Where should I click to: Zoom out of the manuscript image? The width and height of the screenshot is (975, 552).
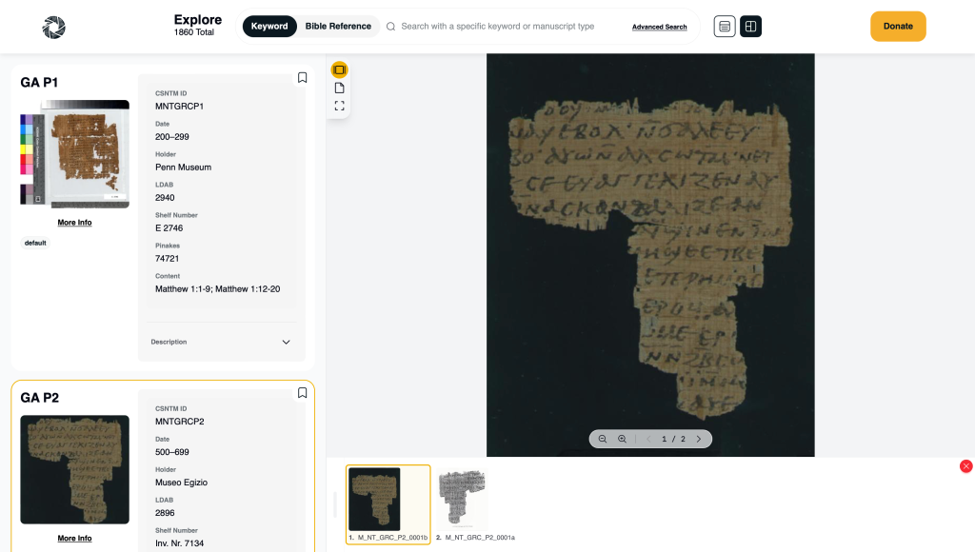pos(603,439)
